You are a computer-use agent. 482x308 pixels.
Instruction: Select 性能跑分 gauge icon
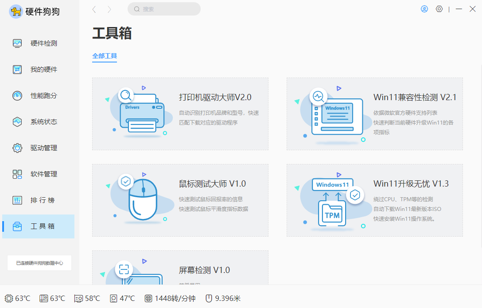pos(17,96)
